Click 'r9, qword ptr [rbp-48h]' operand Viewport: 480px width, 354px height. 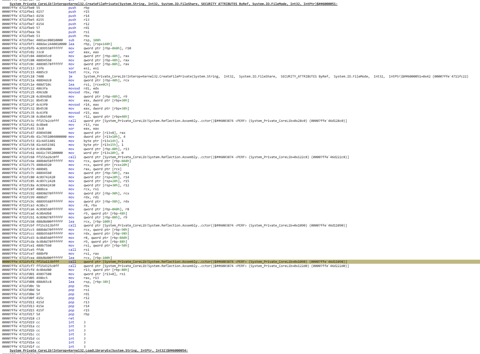coord(105,213)
